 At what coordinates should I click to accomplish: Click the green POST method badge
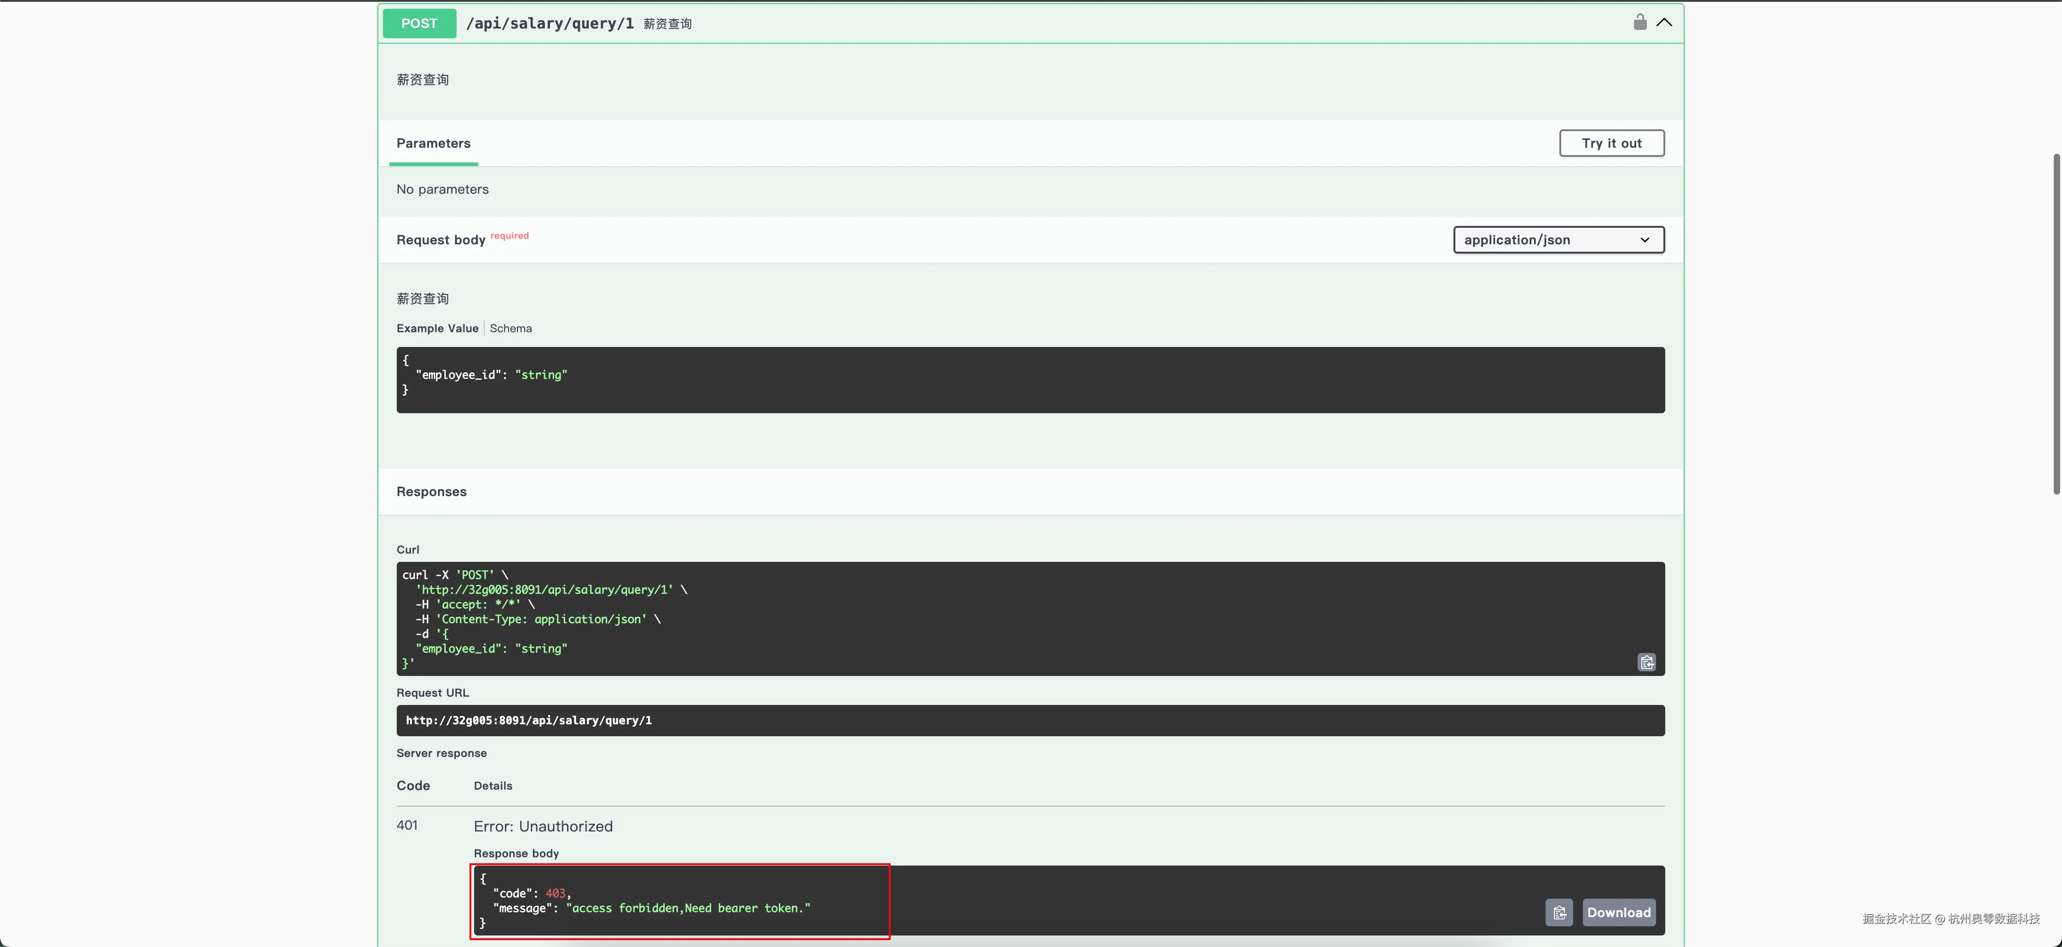[419, 23]
